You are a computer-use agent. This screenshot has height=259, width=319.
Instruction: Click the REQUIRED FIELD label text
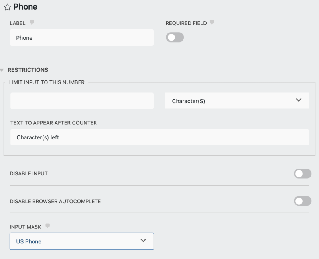[186, 23]
